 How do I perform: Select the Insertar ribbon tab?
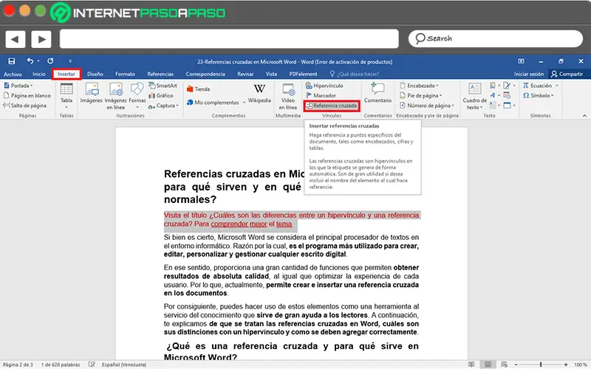[x=66, y=75]
